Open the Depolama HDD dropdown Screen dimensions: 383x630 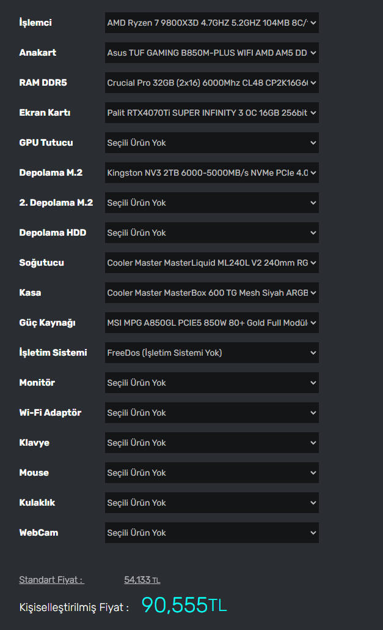point(211,233)
